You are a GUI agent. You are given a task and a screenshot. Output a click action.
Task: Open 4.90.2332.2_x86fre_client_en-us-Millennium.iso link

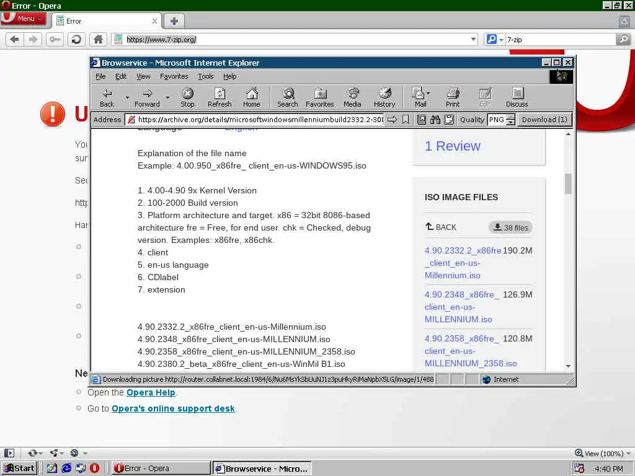click(463, 263)
